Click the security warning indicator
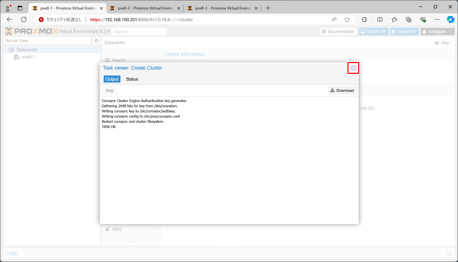This screenshot has height=262, width=458. click(60, 20)
